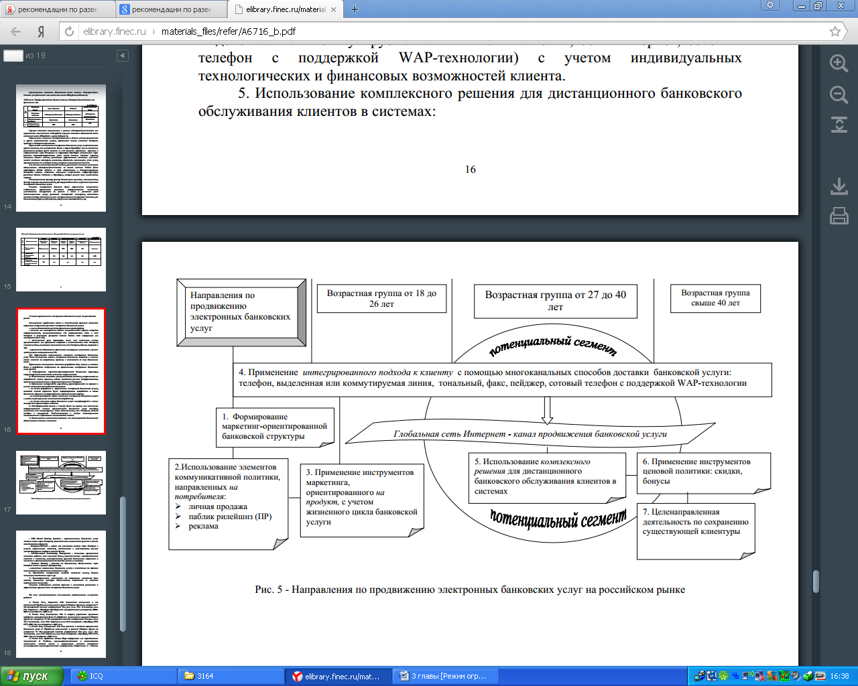Click '6. Применение инструментов ценовой политики' box
This screenshot has height=686, width=858.
point(704,472)
